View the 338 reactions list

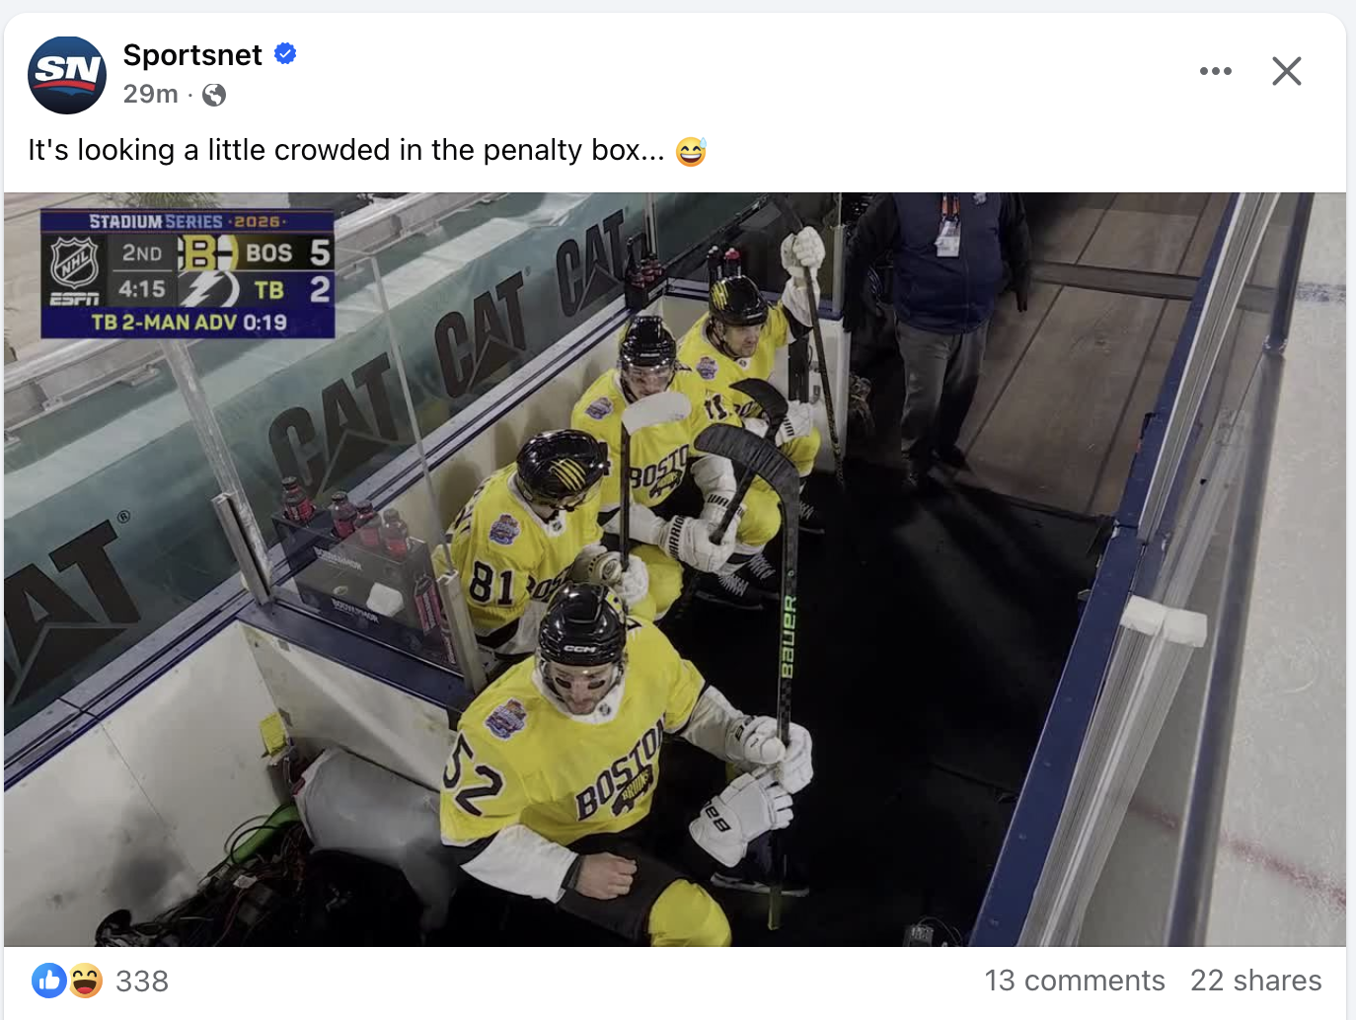coord(142,982)
